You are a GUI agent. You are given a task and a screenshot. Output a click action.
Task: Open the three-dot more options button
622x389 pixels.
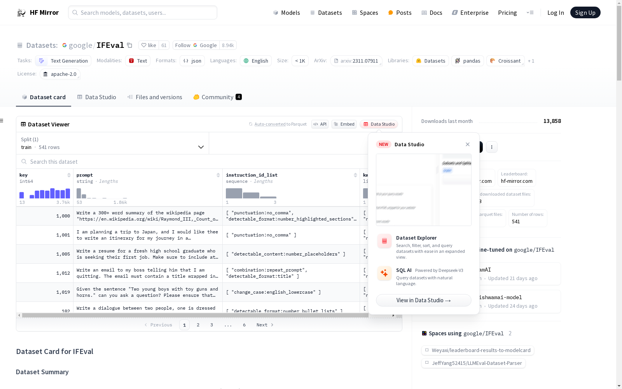492,147
